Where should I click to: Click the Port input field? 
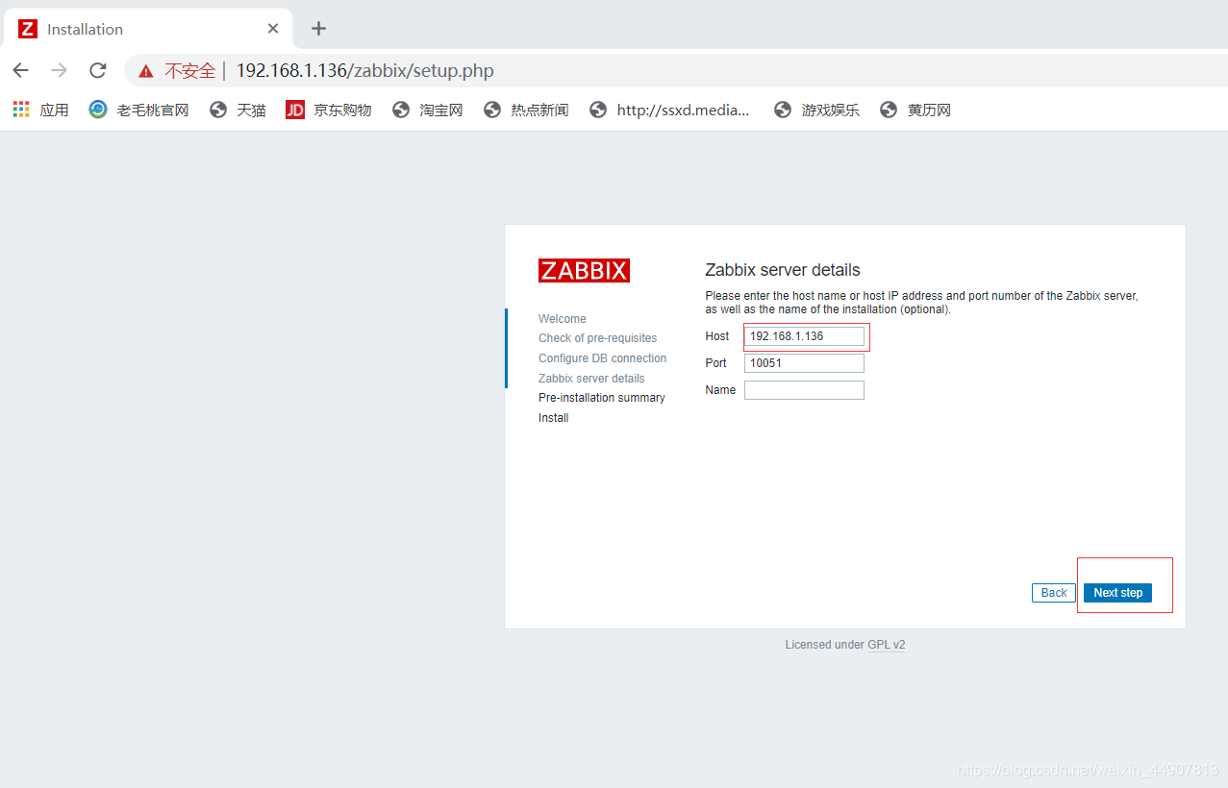804,363
